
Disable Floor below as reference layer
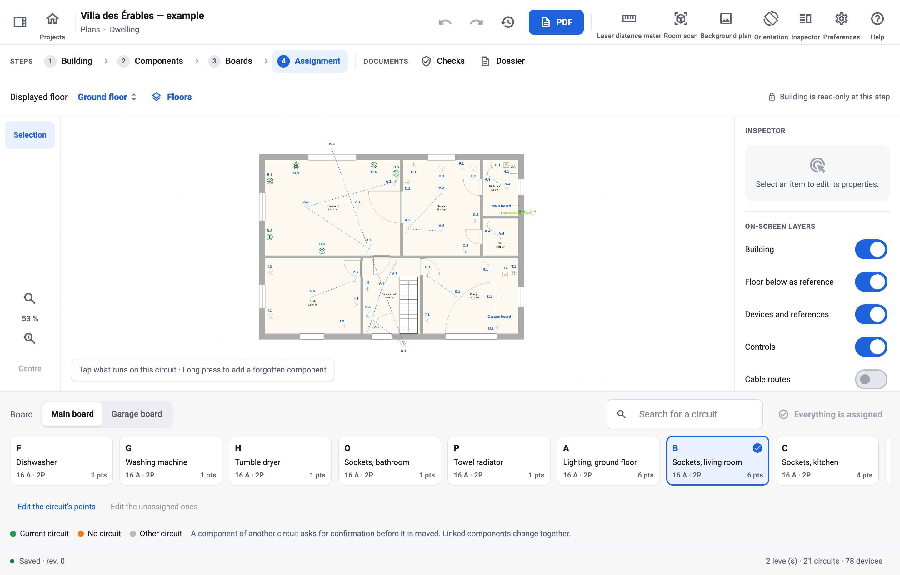tap(871, 282)
